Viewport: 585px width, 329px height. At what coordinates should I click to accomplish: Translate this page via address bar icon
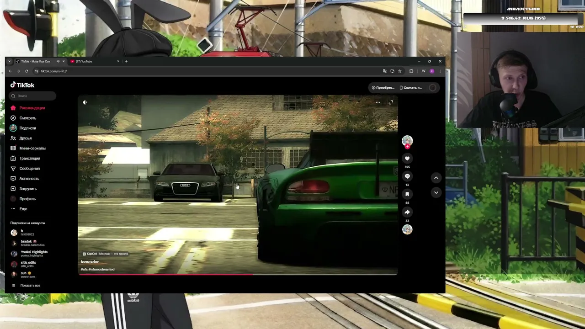coord(385,71)
